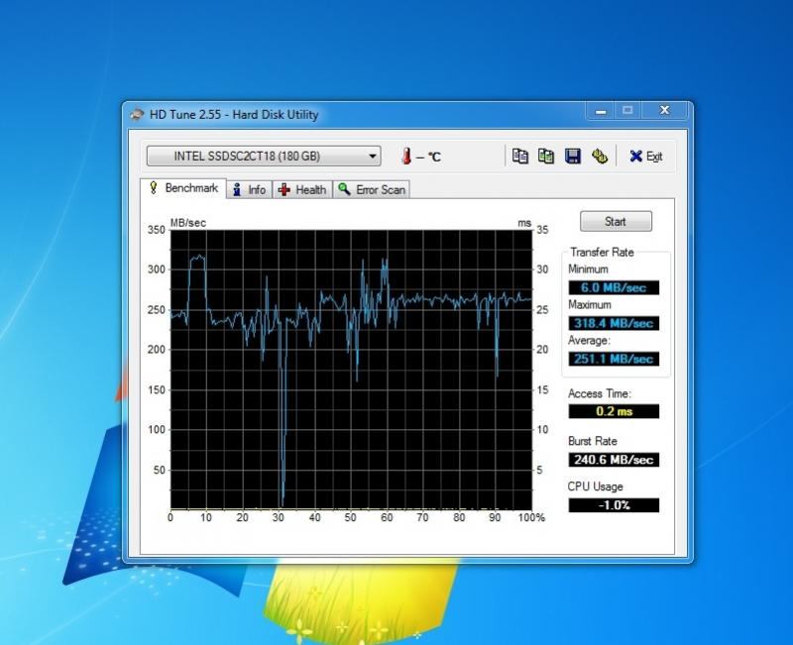This screenshot has width=793, height=645.
Task: Click the thermometer temperature icon
Action: (406, 157)
